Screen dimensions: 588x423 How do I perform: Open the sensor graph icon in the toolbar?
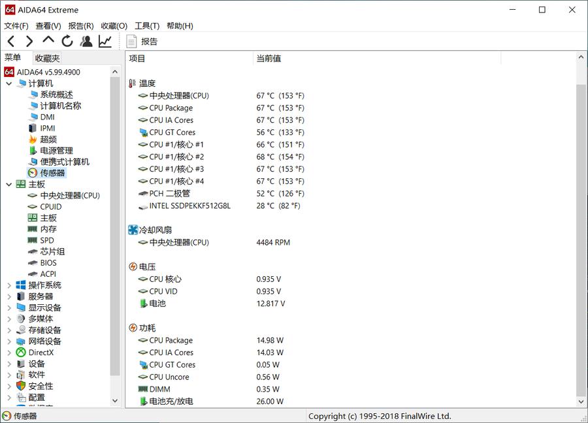point(105,40)
